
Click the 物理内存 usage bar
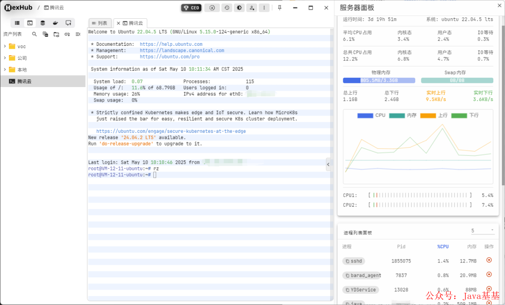[379, 80]
